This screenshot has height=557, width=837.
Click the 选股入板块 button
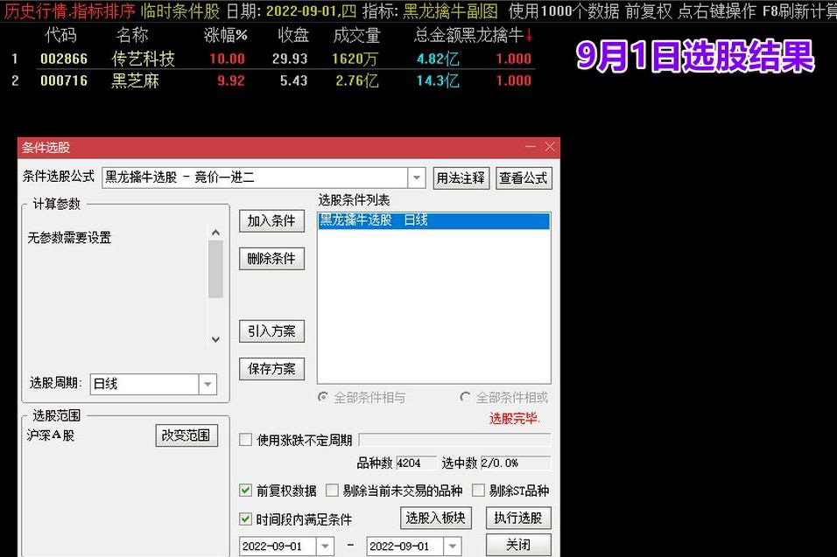tap(436, 518)
